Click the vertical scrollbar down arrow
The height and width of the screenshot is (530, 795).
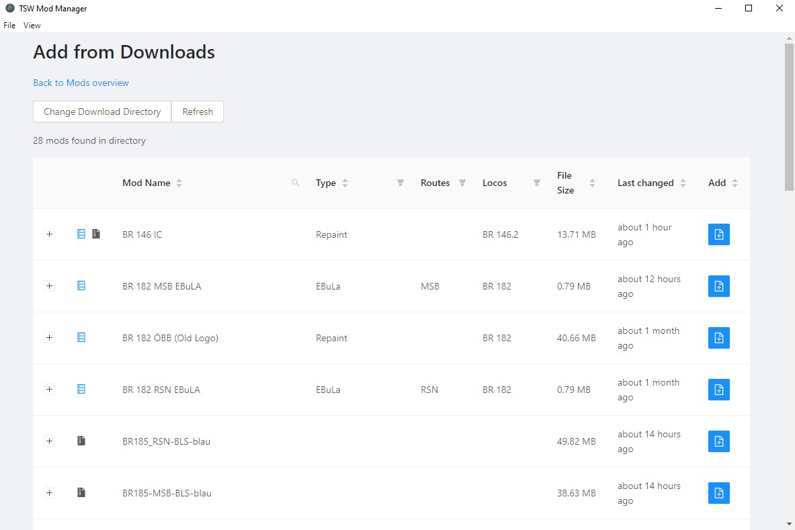click(x=789, y=523)
